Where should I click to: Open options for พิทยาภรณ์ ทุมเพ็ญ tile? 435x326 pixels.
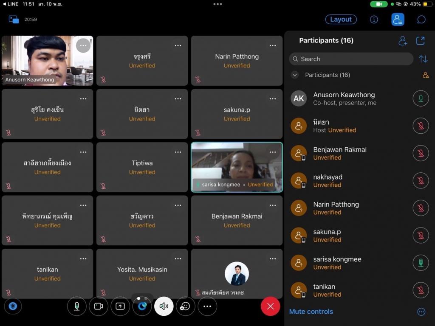point(83,205)
